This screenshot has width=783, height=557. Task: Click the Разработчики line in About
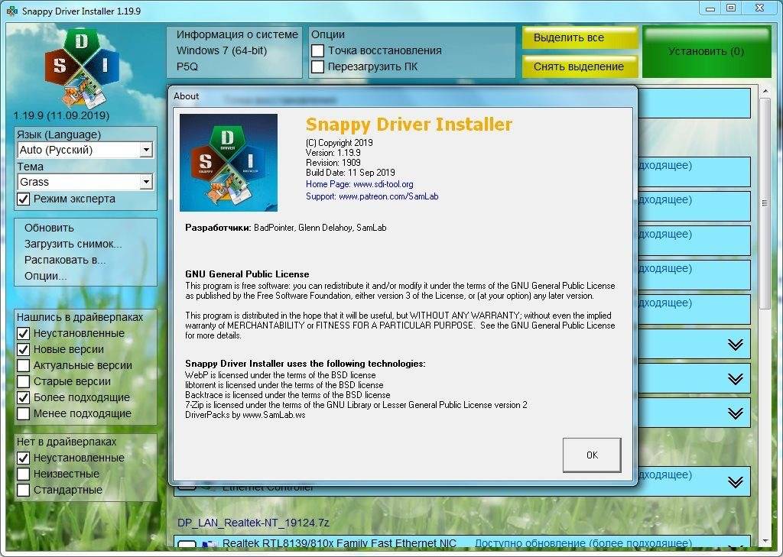286,228
